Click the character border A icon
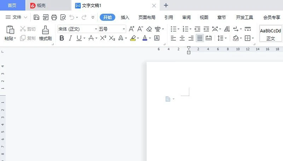This screenshot has width=283, height=161. (157, 38)
